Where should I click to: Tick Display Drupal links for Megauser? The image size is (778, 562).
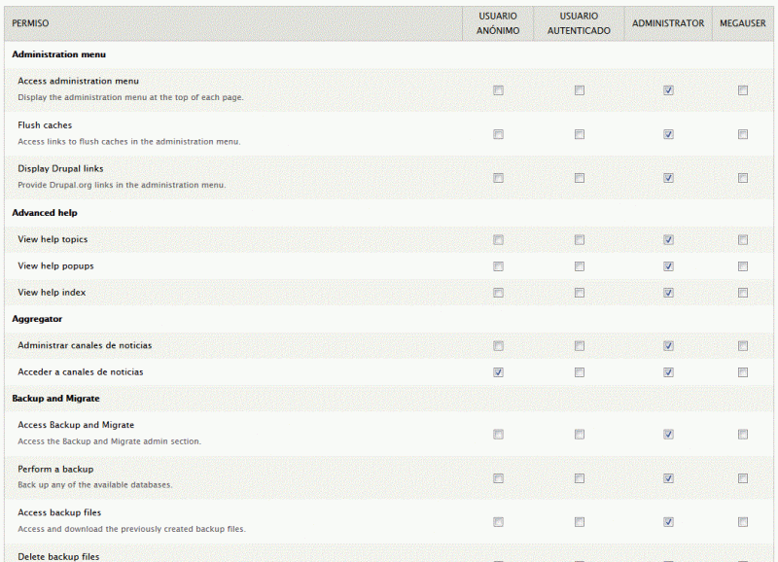(x=743, y=178)
